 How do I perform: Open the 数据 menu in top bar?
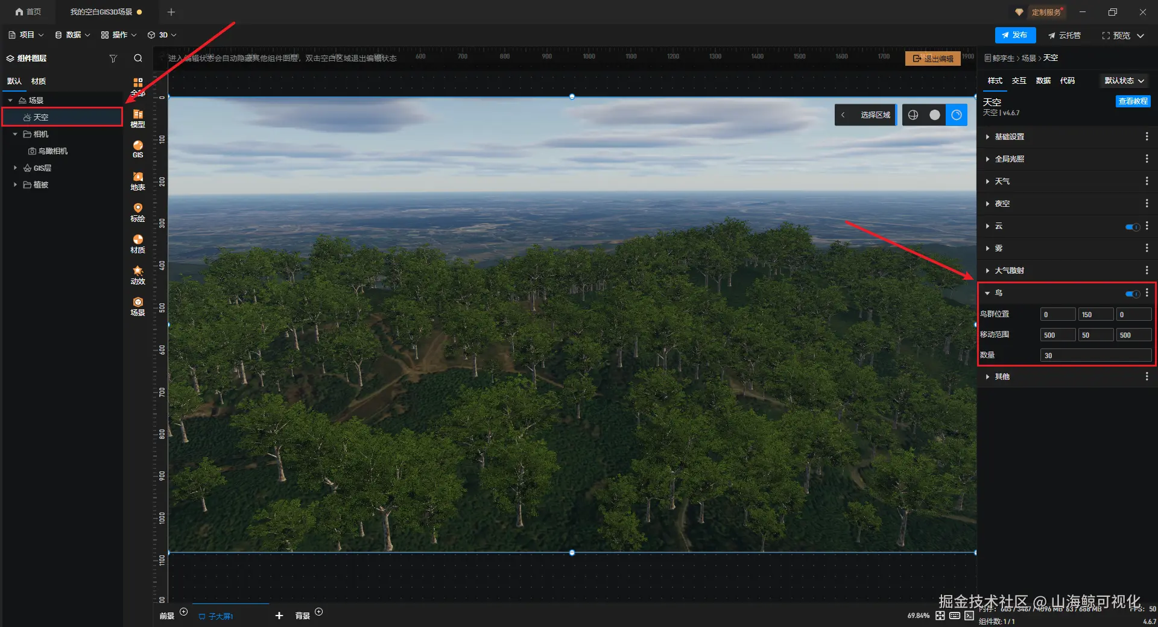pos(72,35)
